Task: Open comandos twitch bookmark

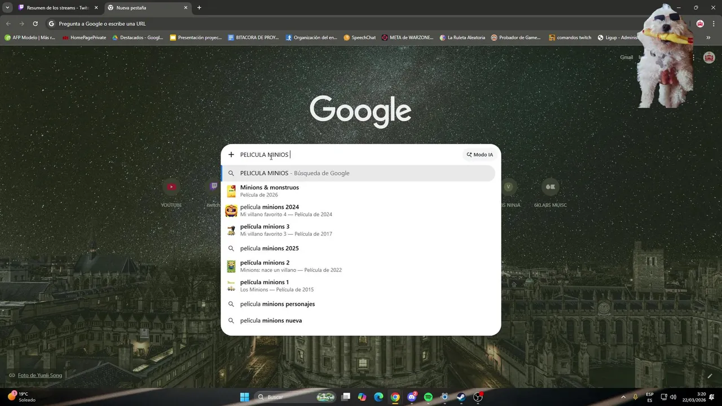Action: tap(570, 38)
